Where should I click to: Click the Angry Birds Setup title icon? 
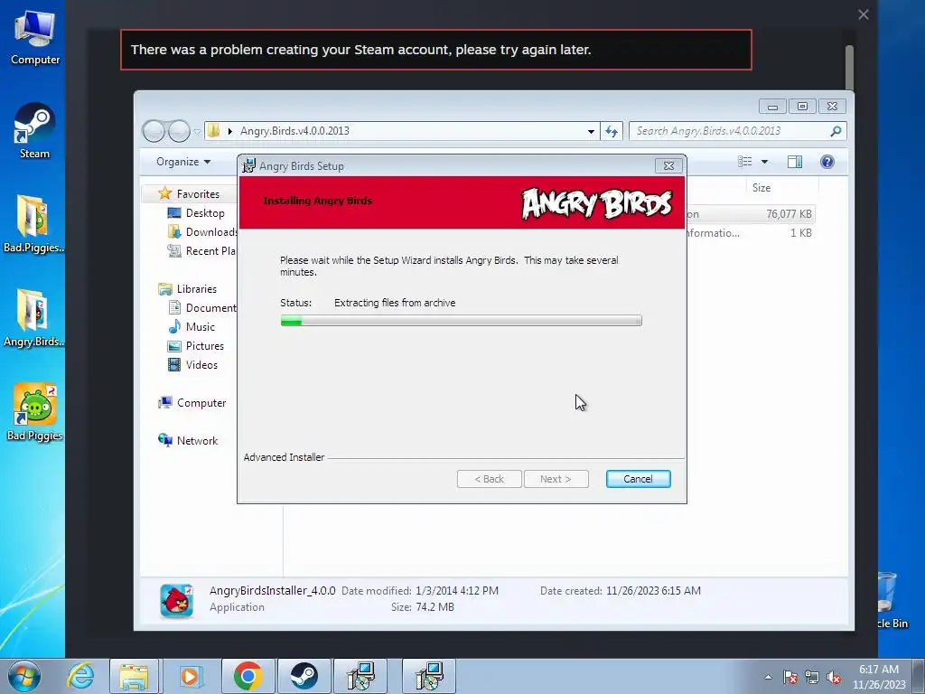click(x=249, y=166)
